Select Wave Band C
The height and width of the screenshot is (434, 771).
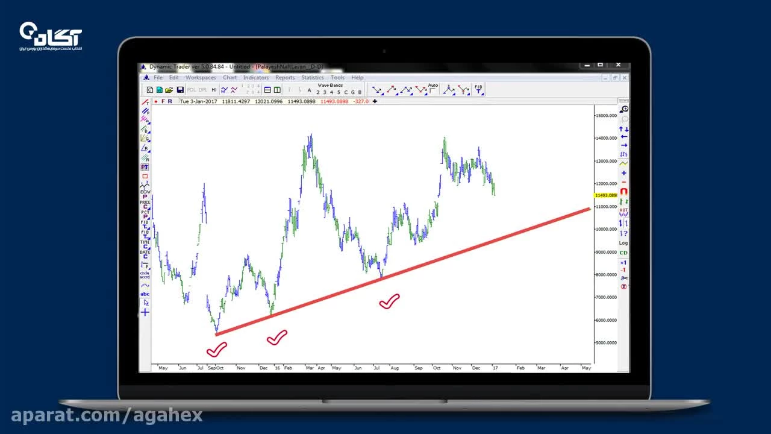click(346, 92)
